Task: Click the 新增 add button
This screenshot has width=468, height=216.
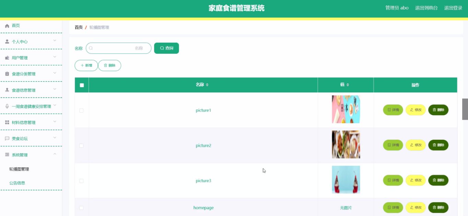Action: pos(86,65)
